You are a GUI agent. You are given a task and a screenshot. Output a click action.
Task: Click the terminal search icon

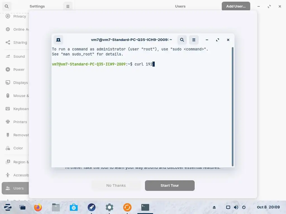182,40
